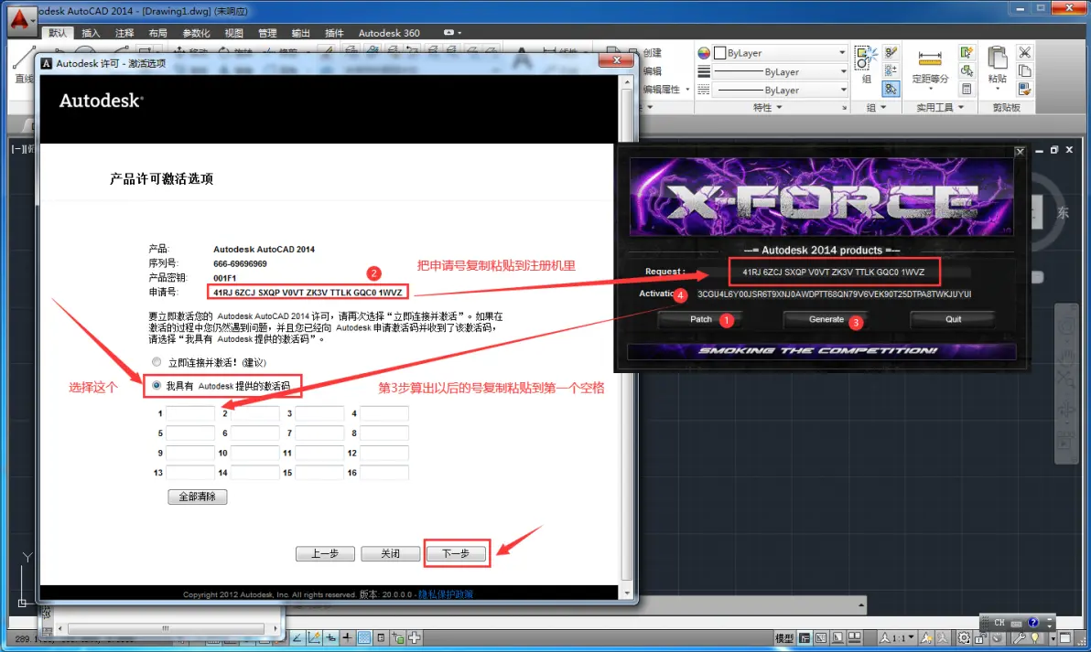
Task: Click the status bar wrench icon
Action: 1019,638
